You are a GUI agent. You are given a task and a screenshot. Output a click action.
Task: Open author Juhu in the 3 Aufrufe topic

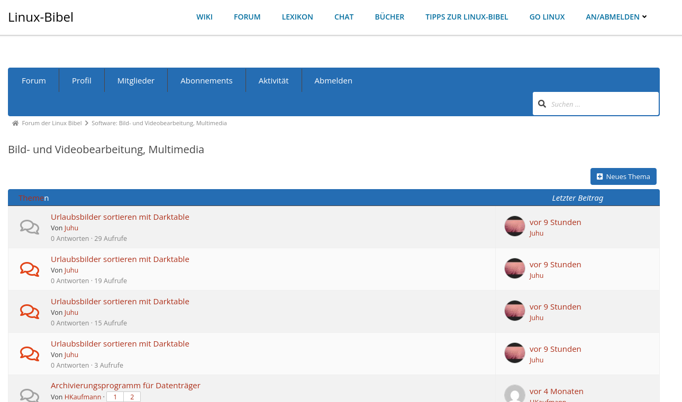click(71, 354)
